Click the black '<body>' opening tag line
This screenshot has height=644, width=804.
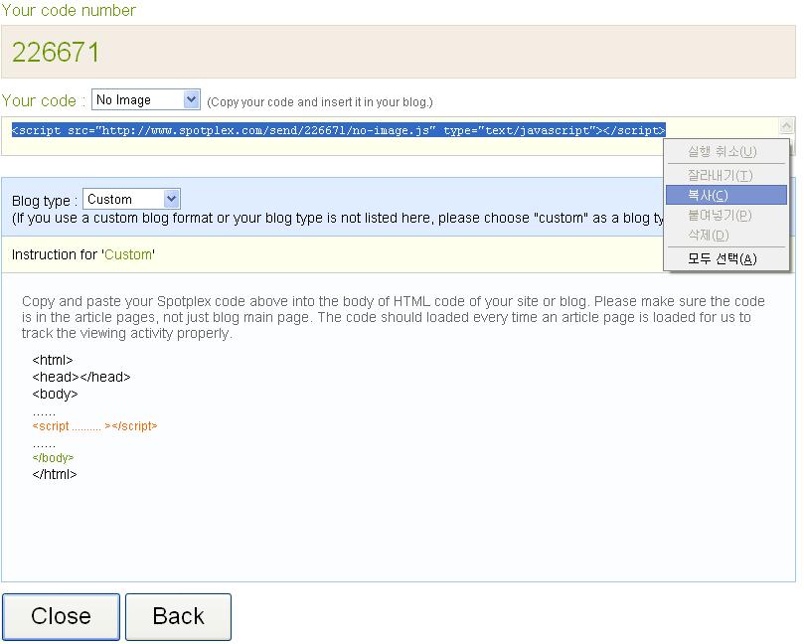55,394
